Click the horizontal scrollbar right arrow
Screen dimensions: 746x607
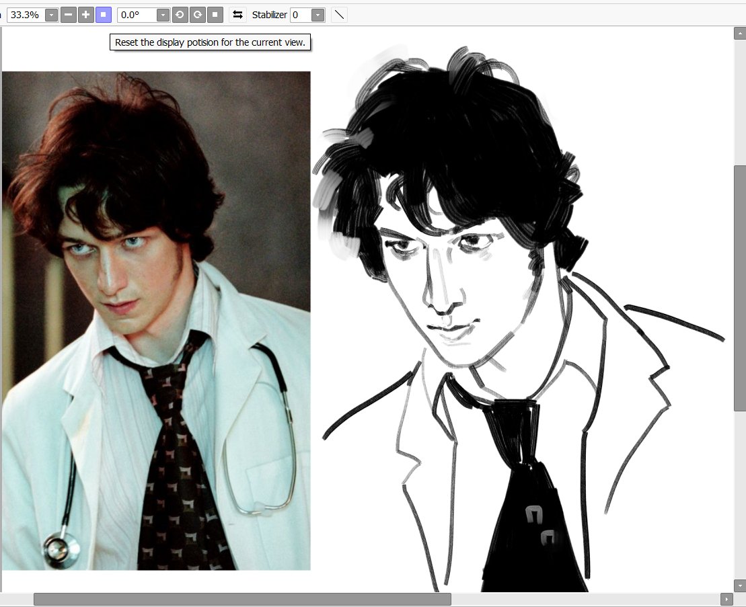click(x=726, y=600)
